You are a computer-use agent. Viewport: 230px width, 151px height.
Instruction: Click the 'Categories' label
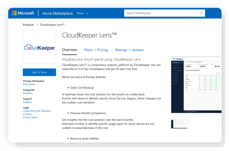pyautogui.click(x=29, y=90)
